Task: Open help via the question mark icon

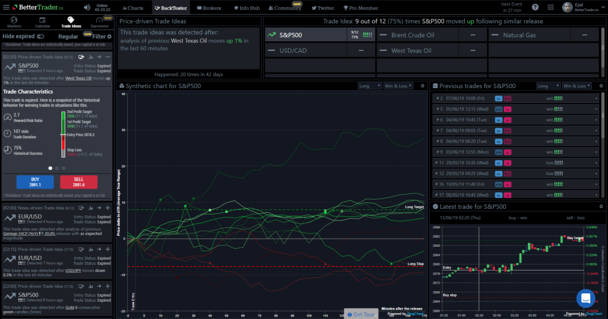Action: (536, 7)
